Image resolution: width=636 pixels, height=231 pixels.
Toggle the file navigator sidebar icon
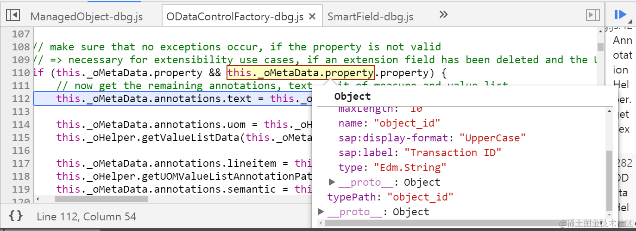[13, 15]
